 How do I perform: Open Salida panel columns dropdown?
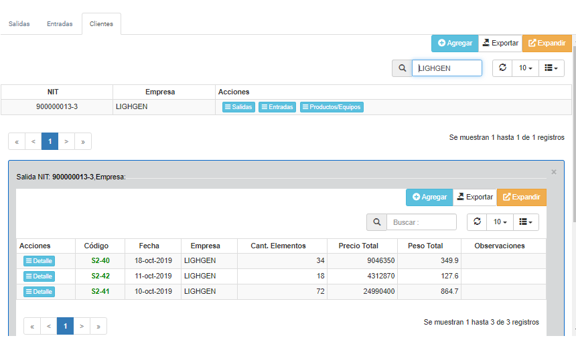[526, 222]
